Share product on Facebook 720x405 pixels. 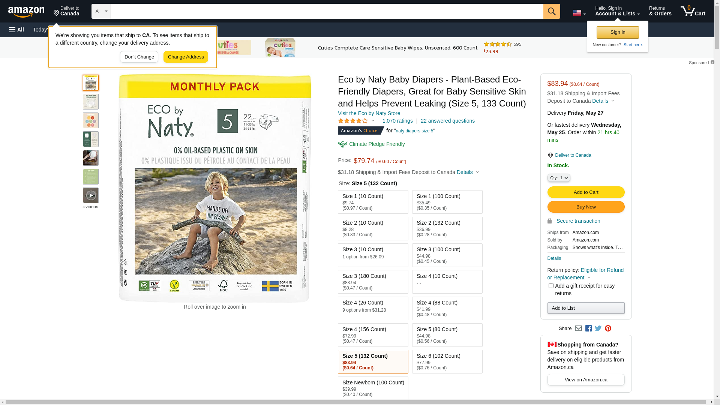pos(588,328)
